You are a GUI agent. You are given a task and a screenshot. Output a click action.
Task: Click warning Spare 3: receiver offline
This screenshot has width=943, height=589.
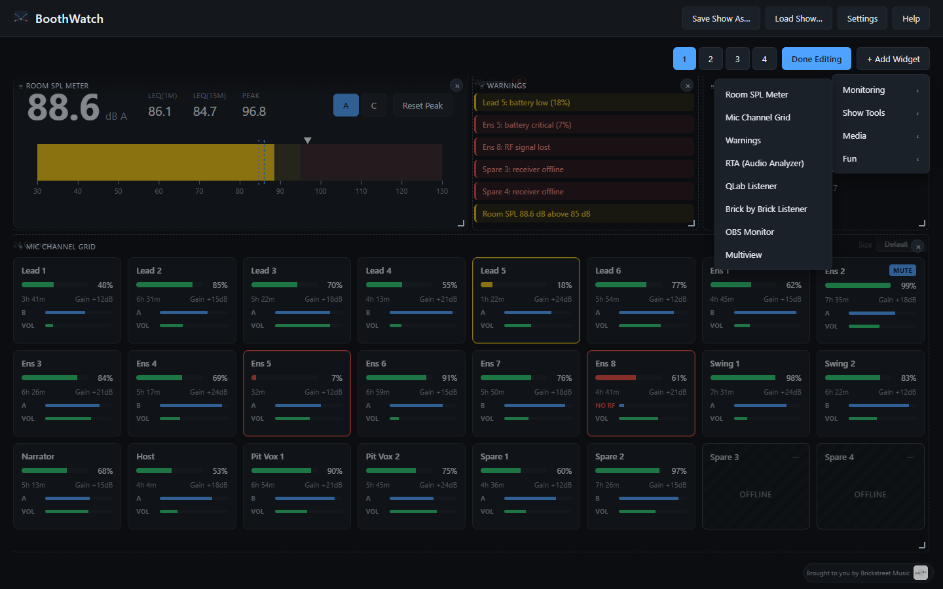(583, 170)
